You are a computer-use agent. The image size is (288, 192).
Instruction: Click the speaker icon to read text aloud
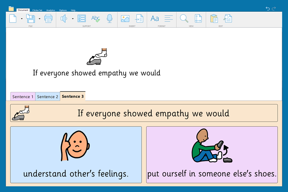[64, 19]
